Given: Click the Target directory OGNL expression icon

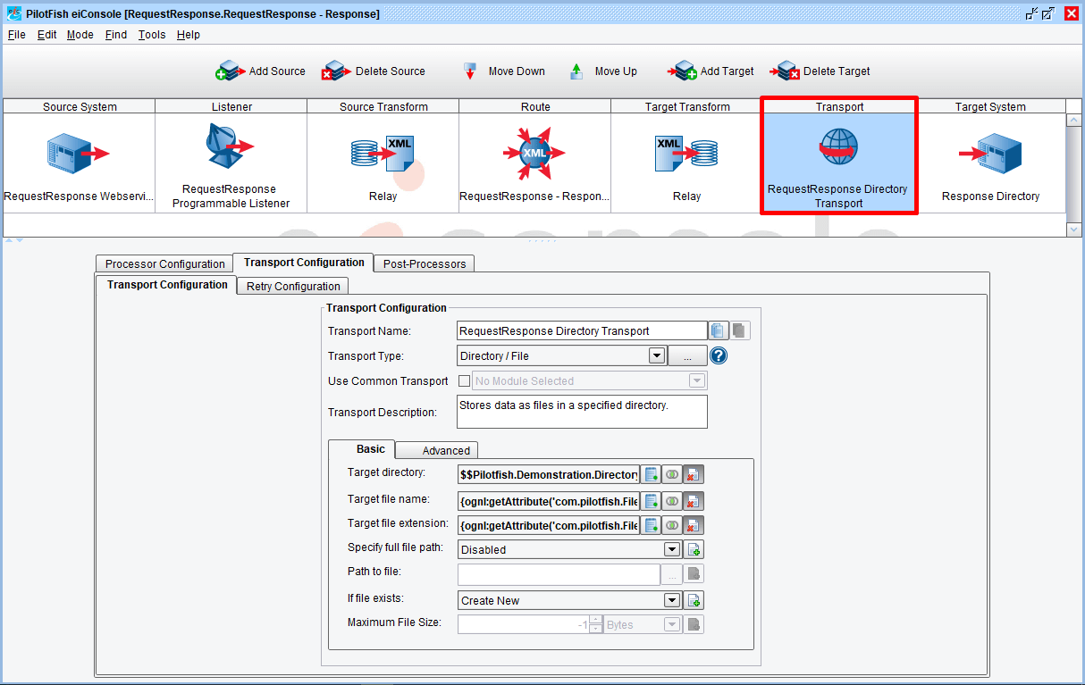Looking at the screenshot, I should coord(672,474).
